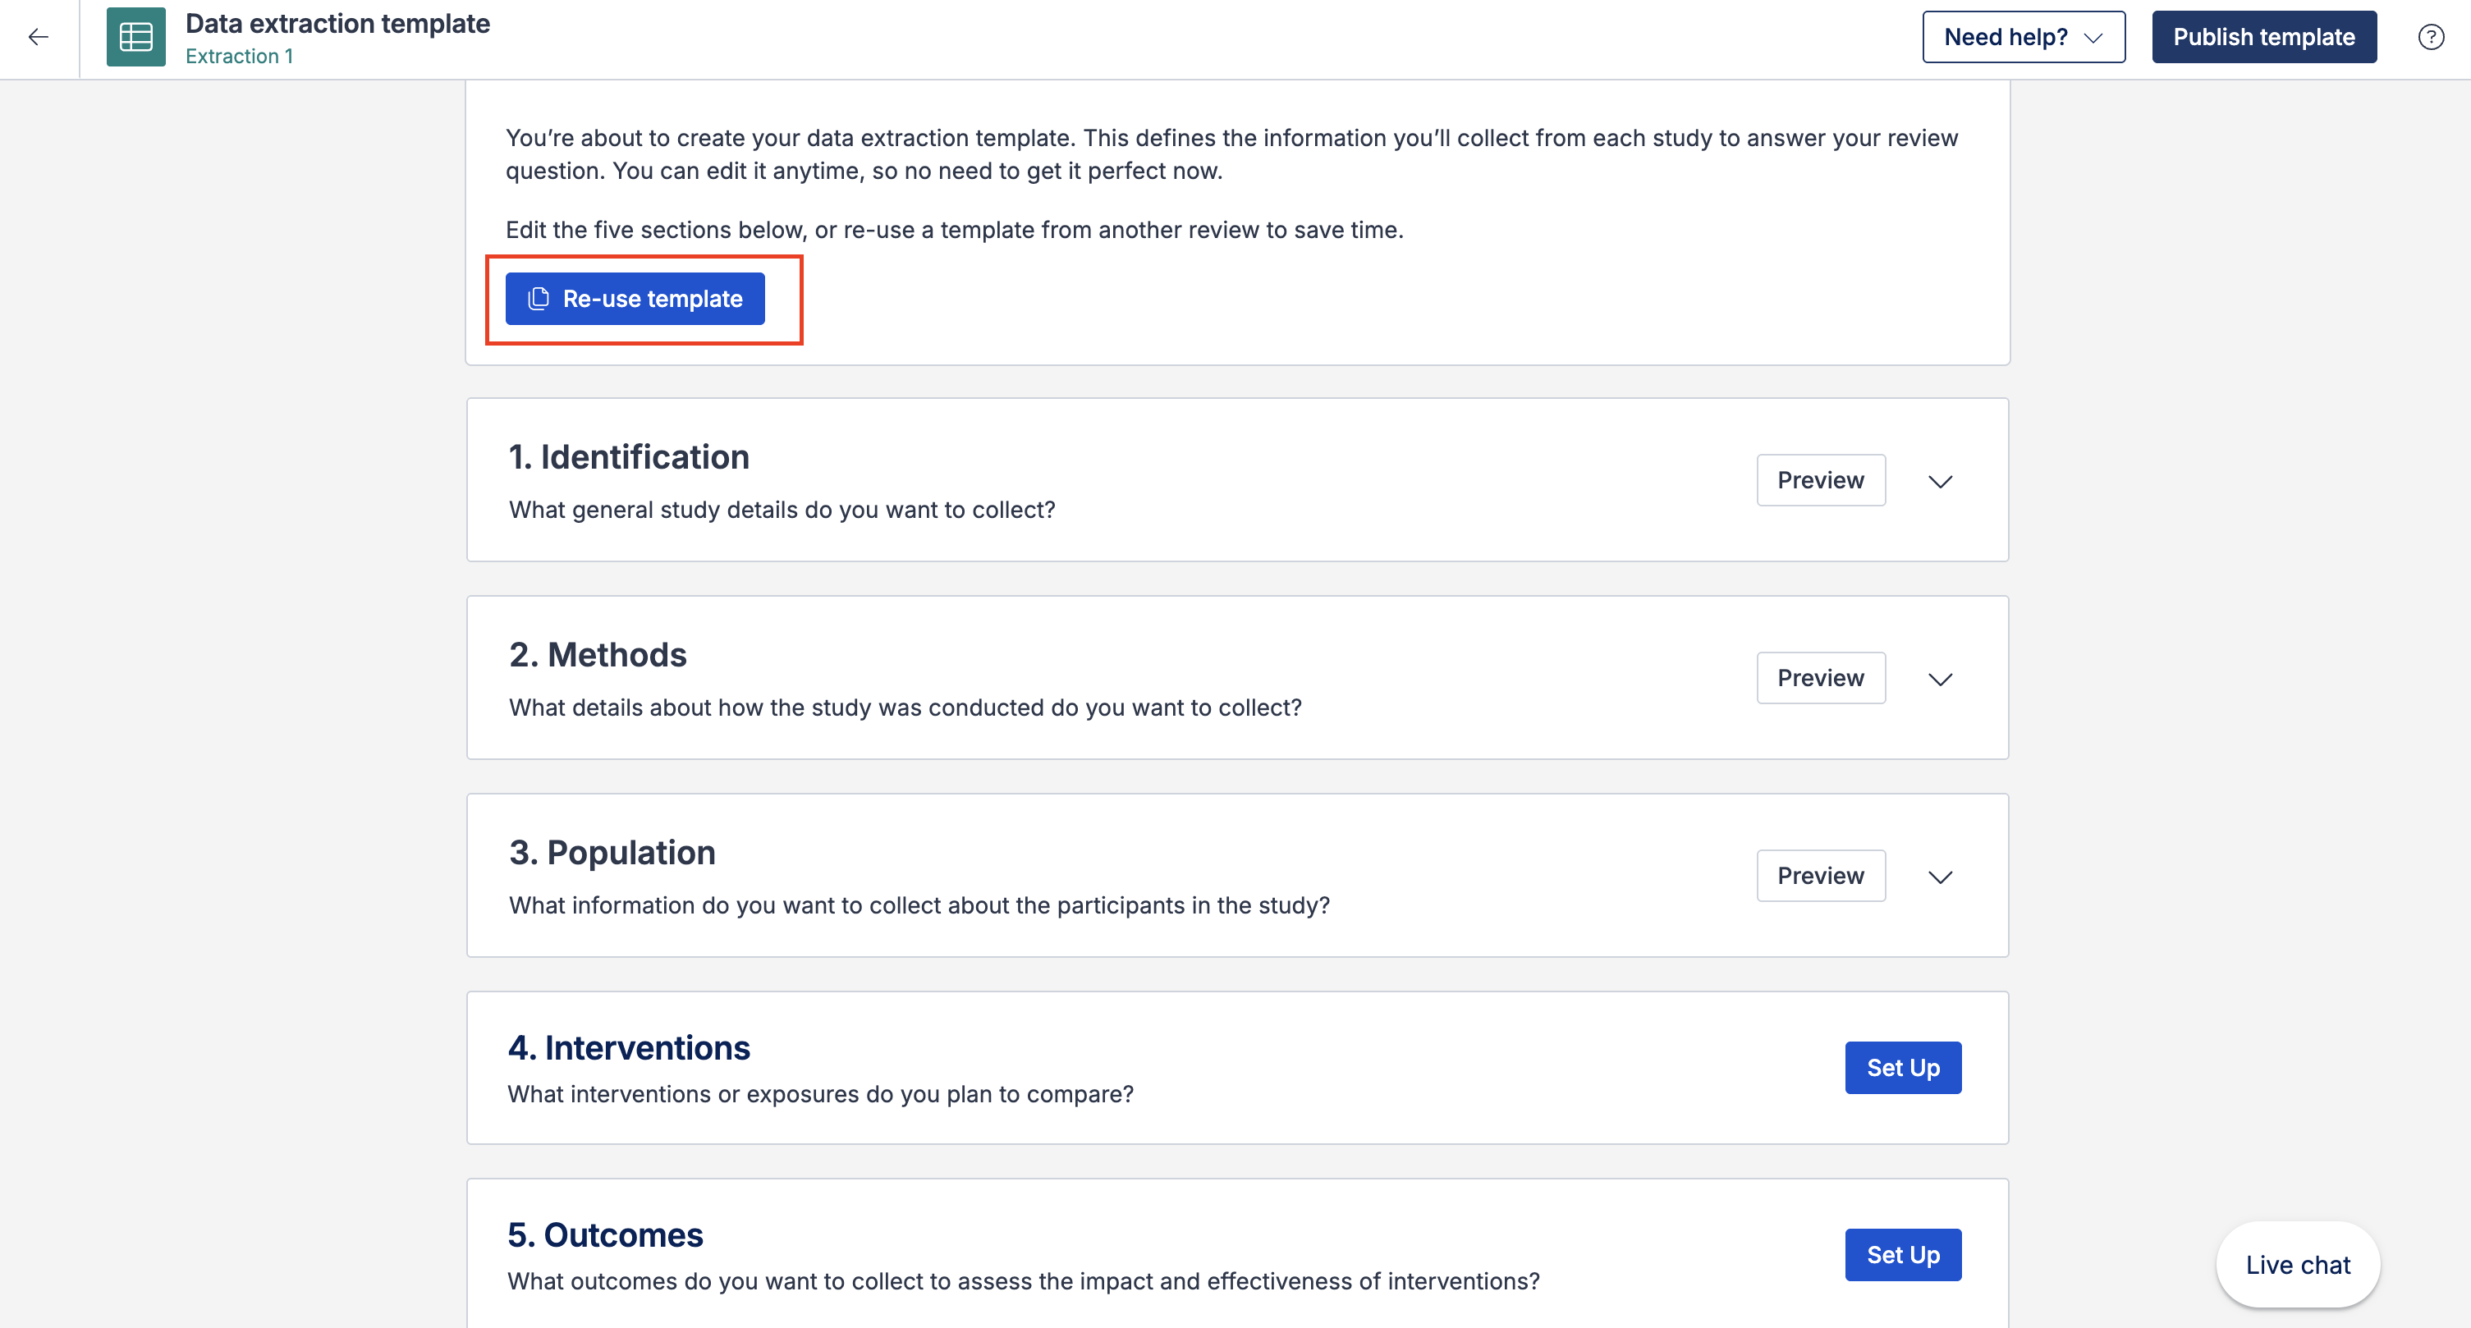Click the back arrow icon
This screenshot has height=1328, width=2471.
[39, 38]
